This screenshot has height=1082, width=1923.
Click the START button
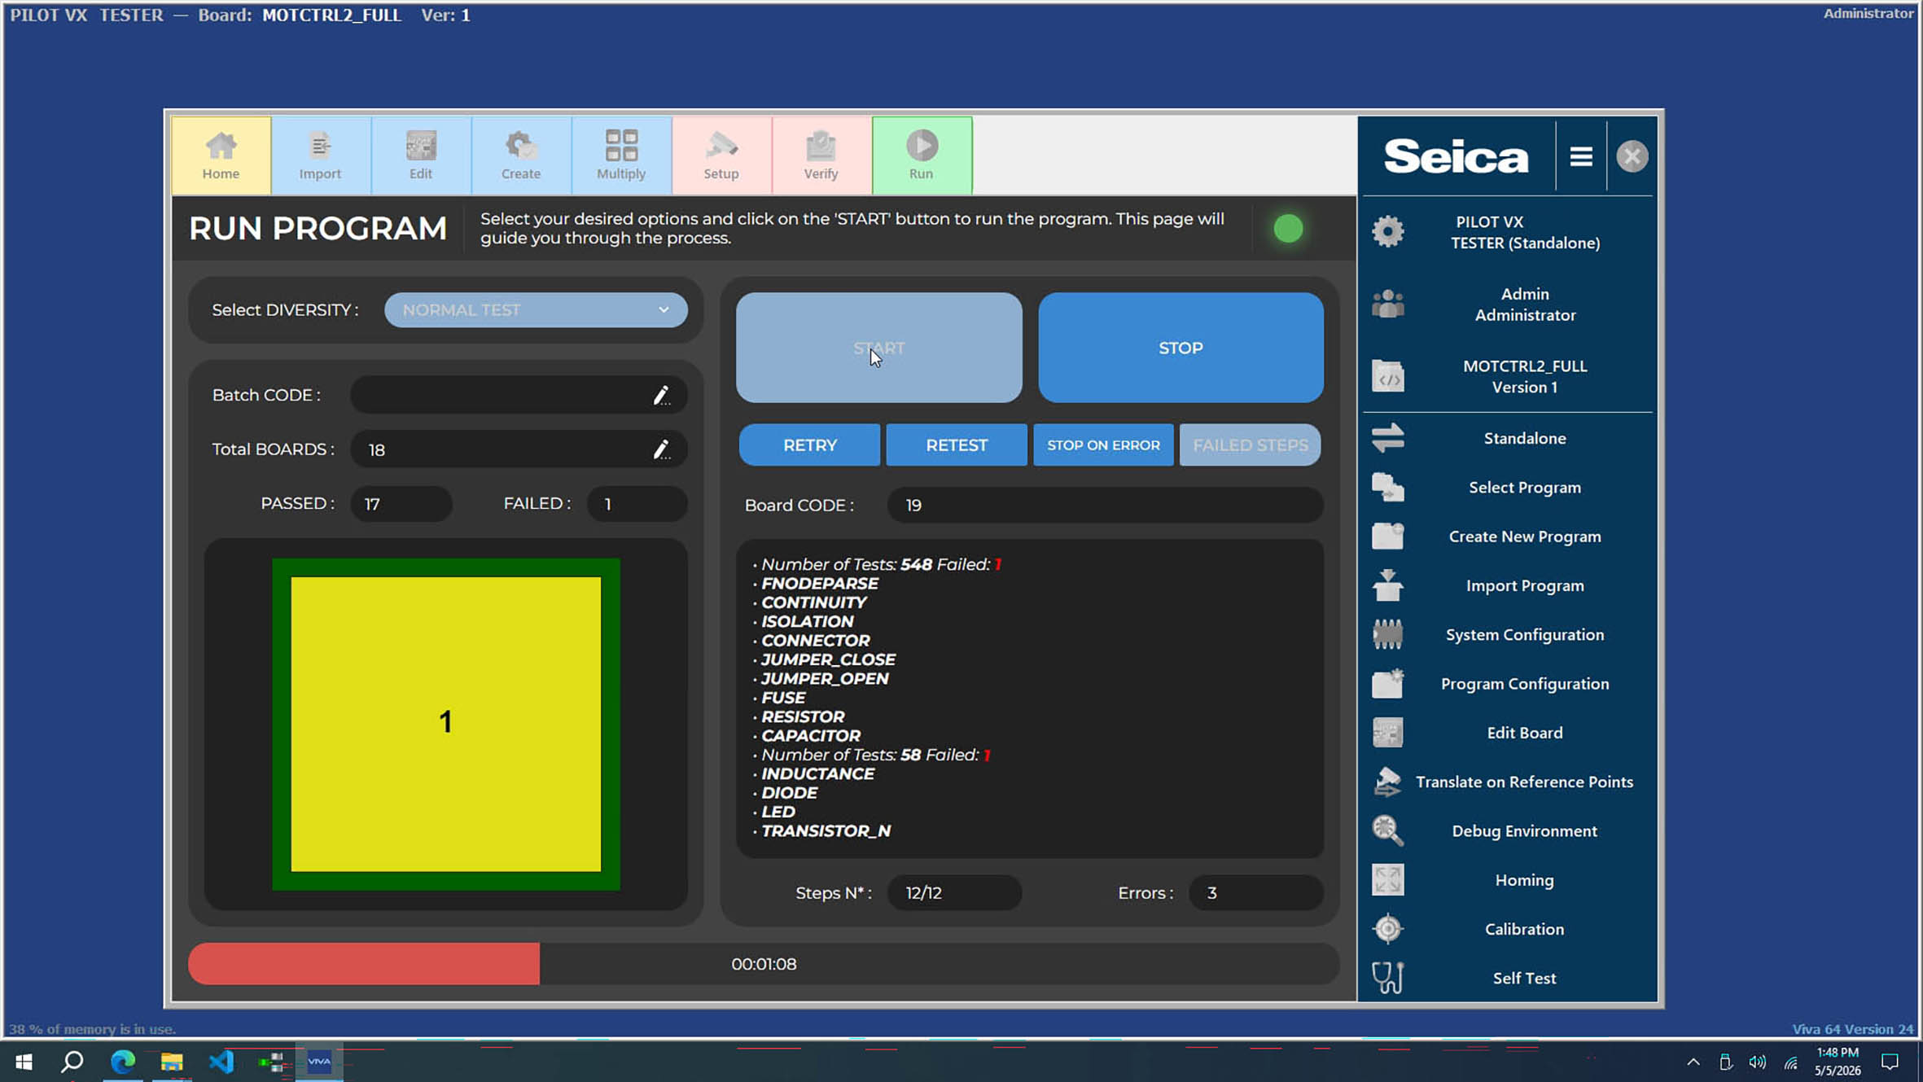tap(878, 348)
